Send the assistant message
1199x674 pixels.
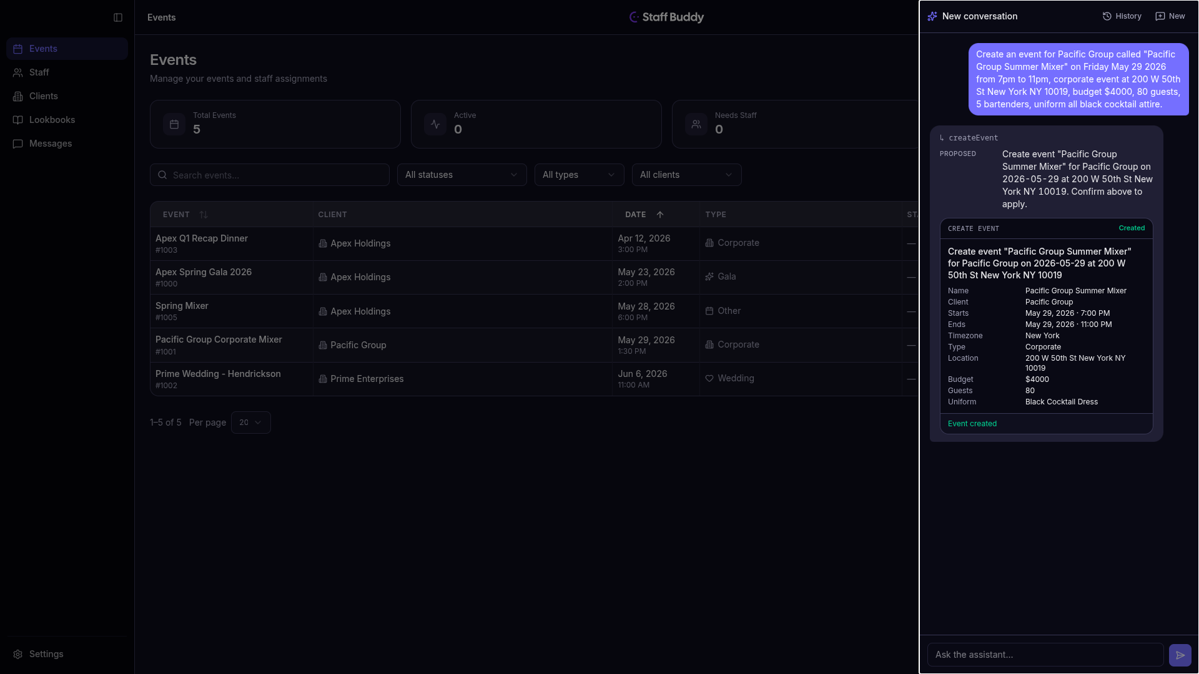pyautogui.click(x=1180, y=655)
